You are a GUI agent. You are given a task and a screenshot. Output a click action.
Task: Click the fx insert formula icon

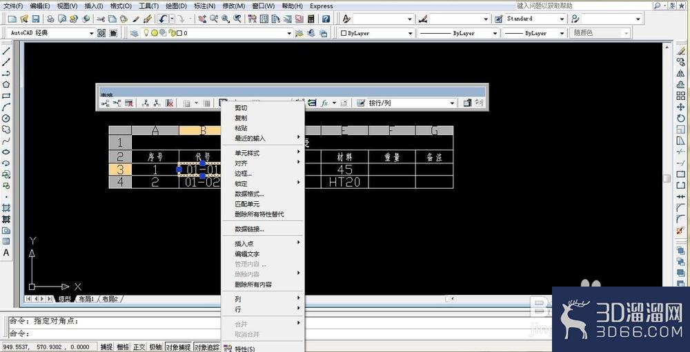pos(324,103)
